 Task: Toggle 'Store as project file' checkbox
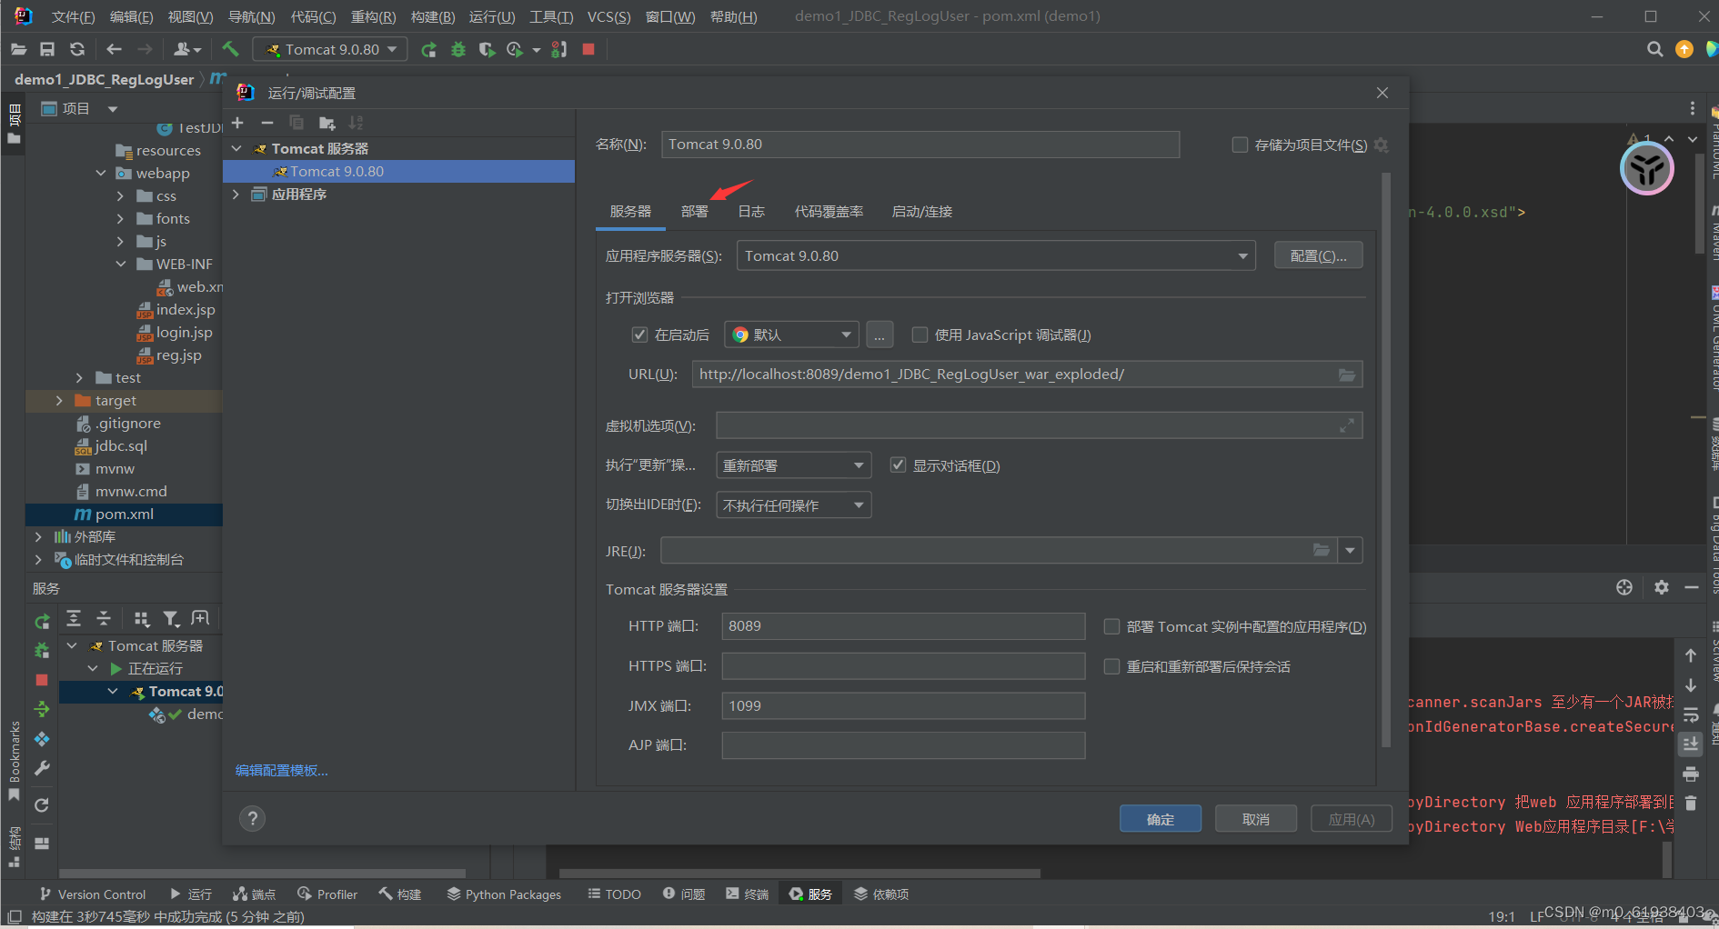1240,145
